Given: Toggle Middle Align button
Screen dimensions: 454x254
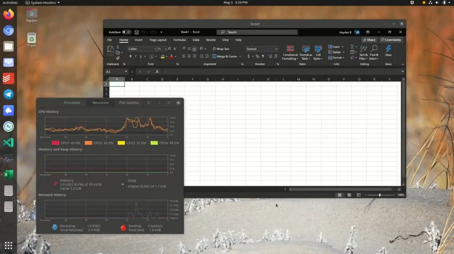Looking at the screenshot, I should [189, 49].
